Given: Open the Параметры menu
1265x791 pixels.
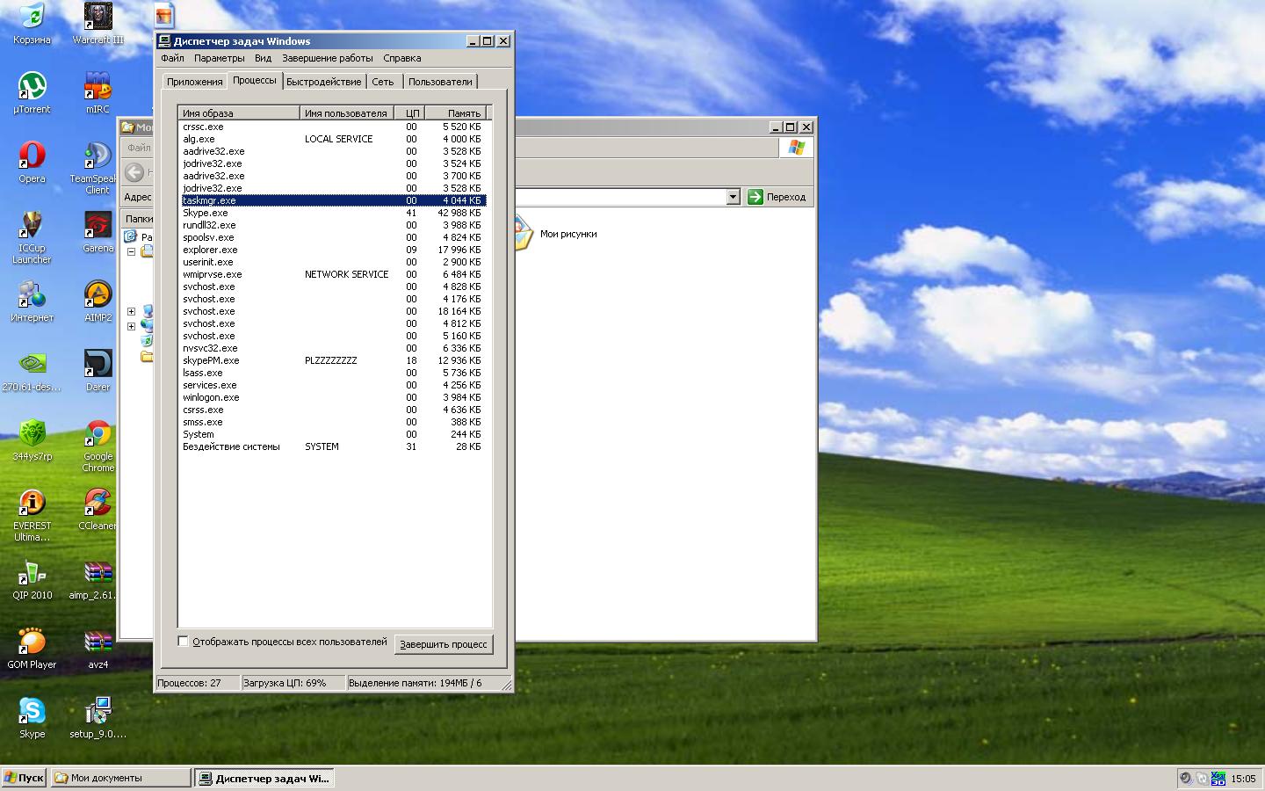Looking at the screenshot, I should pos(219,58).
